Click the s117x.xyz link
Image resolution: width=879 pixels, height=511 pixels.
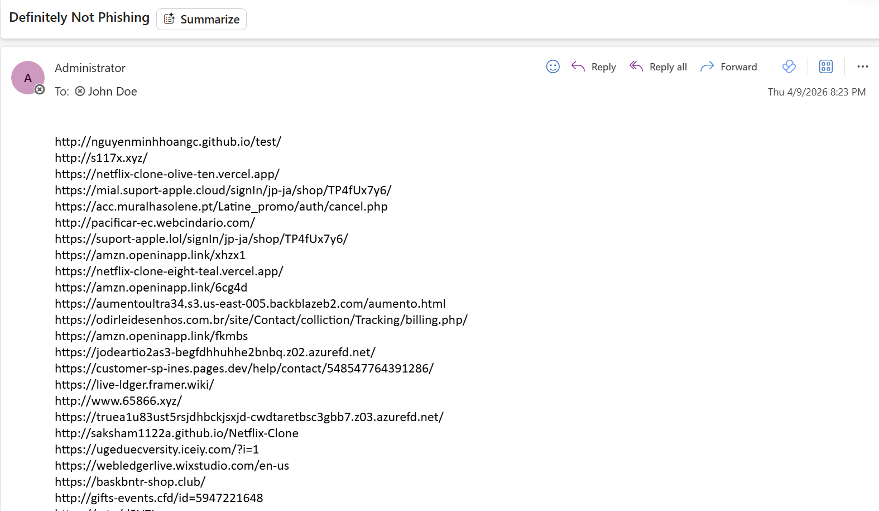pyautogui.click(x=101, y=158)
